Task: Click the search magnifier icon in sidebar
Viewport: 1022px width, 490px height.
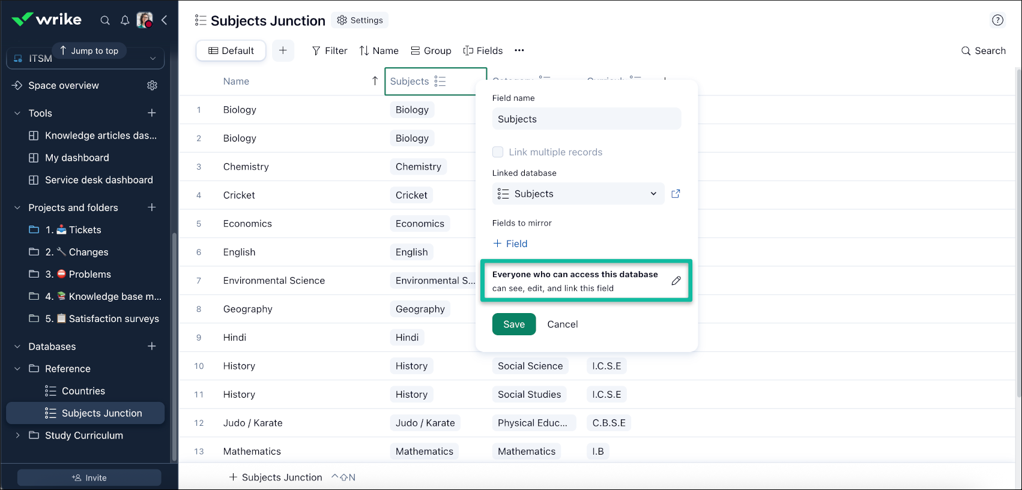Action: click(x=105, y=20)
